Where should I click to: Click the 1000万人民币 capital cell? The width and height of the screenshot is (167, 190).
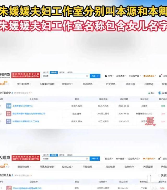103,188
